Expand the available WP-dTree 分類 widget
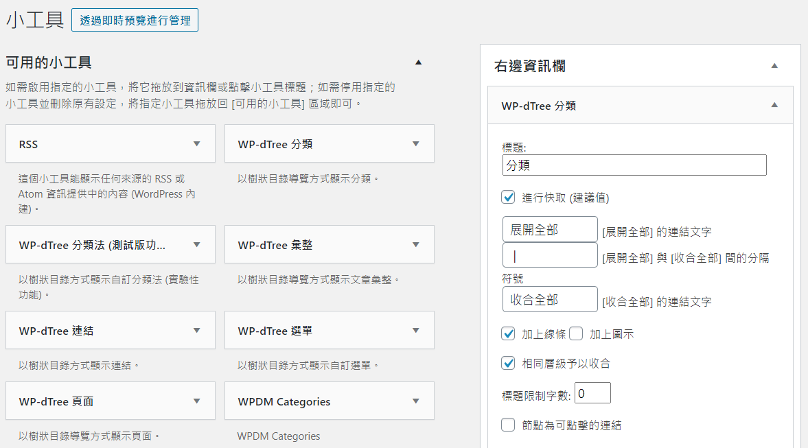The image size is (808, 448). [416, 143]
